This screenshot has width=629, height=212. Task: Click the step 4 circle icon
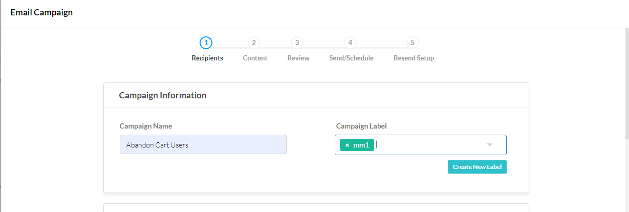coord(350,43)
